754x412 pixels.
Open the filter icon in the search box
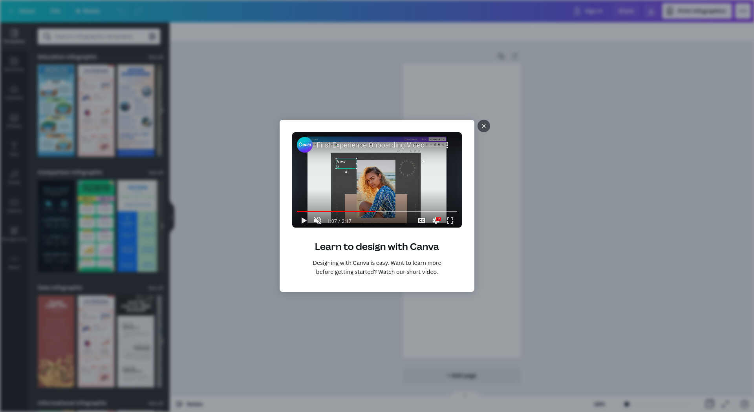point(152,36)
